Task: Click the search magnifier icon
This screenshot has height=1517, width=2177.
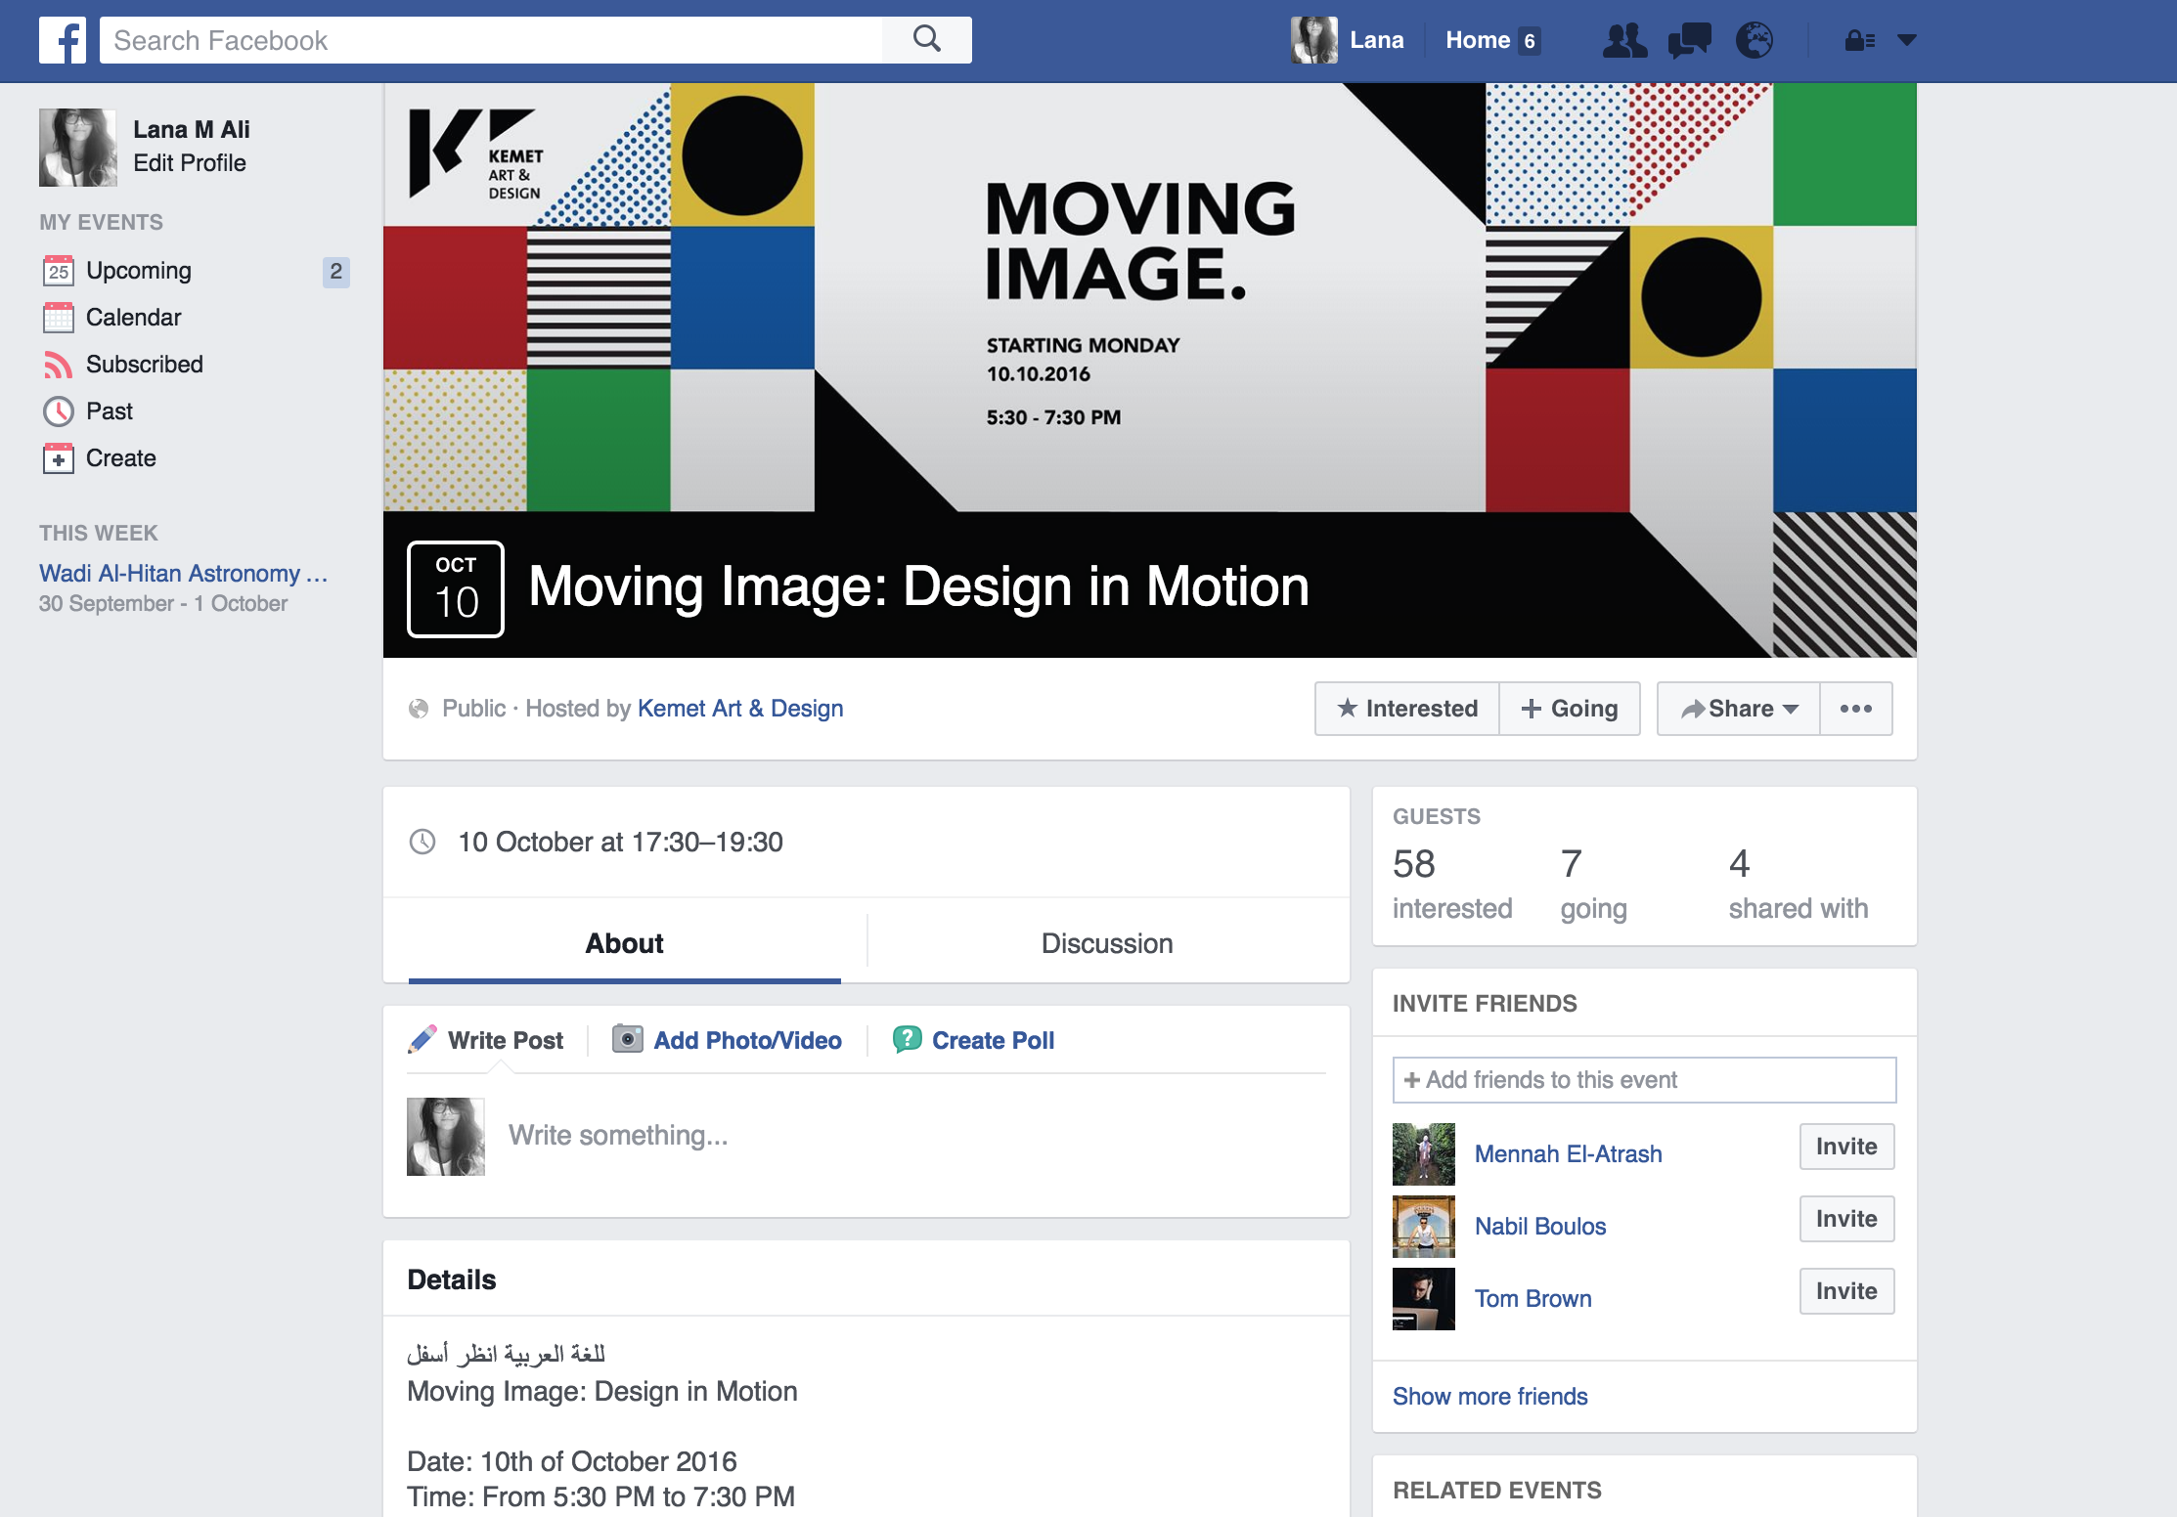Action: pos(926,40)
